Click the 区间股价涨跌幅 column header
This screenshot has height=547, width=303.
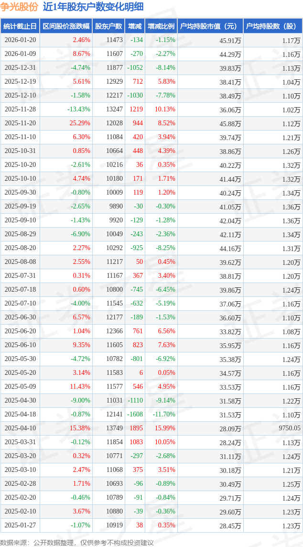coord(65,26)
